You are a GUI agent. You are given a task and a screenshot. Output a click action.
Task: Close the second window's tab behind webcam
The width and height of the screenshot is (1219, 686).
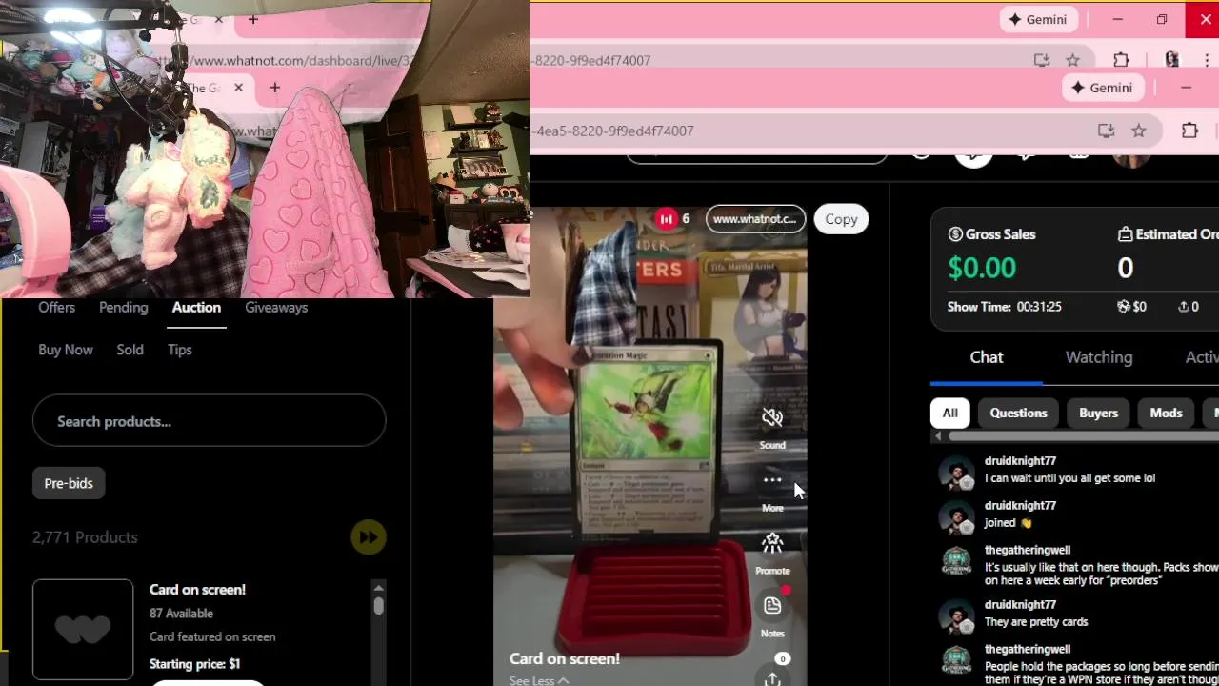238,88
